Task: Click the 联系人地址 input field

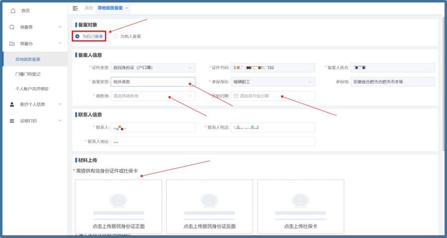Action: click(x=213, y=142)
